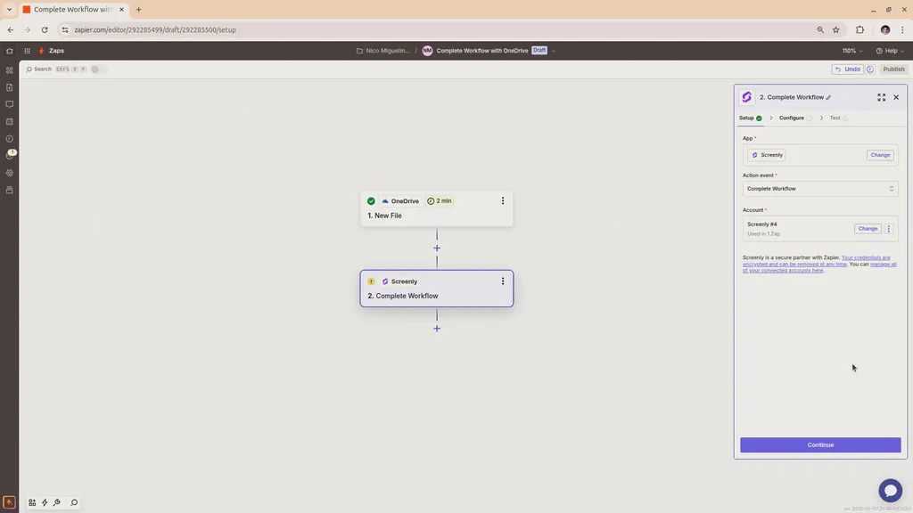
Task: Switch to the Configure tab
Action: [x=792, y=117]
